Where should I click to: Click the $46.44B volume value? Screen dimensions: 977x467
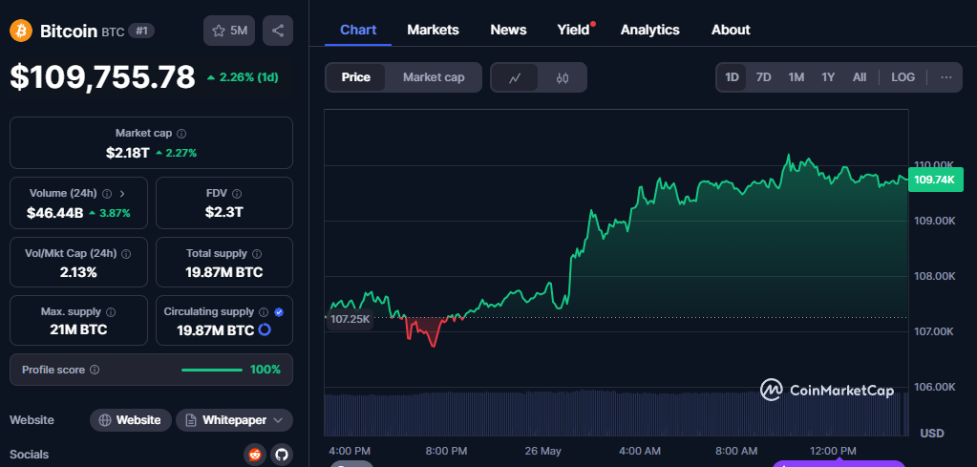[54, 213]
